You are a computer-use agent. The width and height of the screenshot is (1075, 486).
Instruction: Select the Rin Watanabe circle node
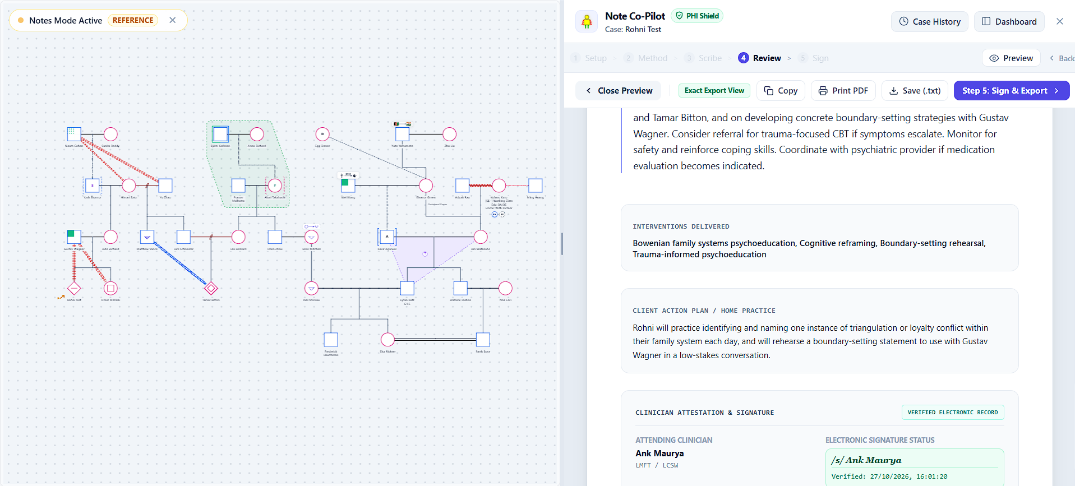click(x=481, y=237)
